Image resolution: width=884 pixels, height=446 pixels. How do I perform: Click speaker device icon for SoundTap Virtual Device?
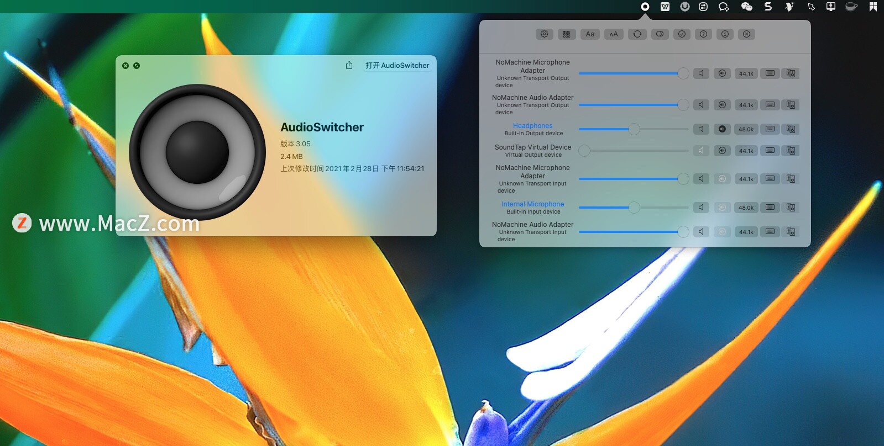click(791, 151)
